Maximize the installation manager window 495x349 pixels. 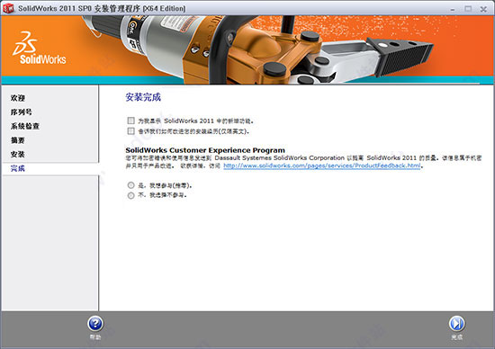(468, 9)
